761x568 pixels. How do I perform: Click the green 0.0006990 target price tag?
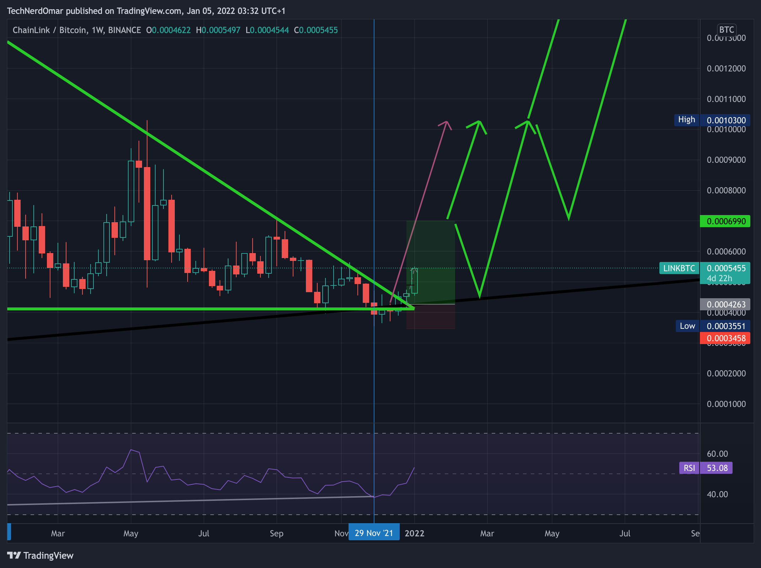tap(725, 221)
